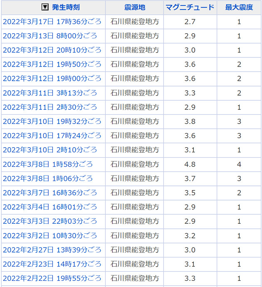Open the 2022年2月27日 13時39分ごろ earthquake entry
Image resolution: width=262 pixels, height=287 pixels.
click(x=52, y=250)
